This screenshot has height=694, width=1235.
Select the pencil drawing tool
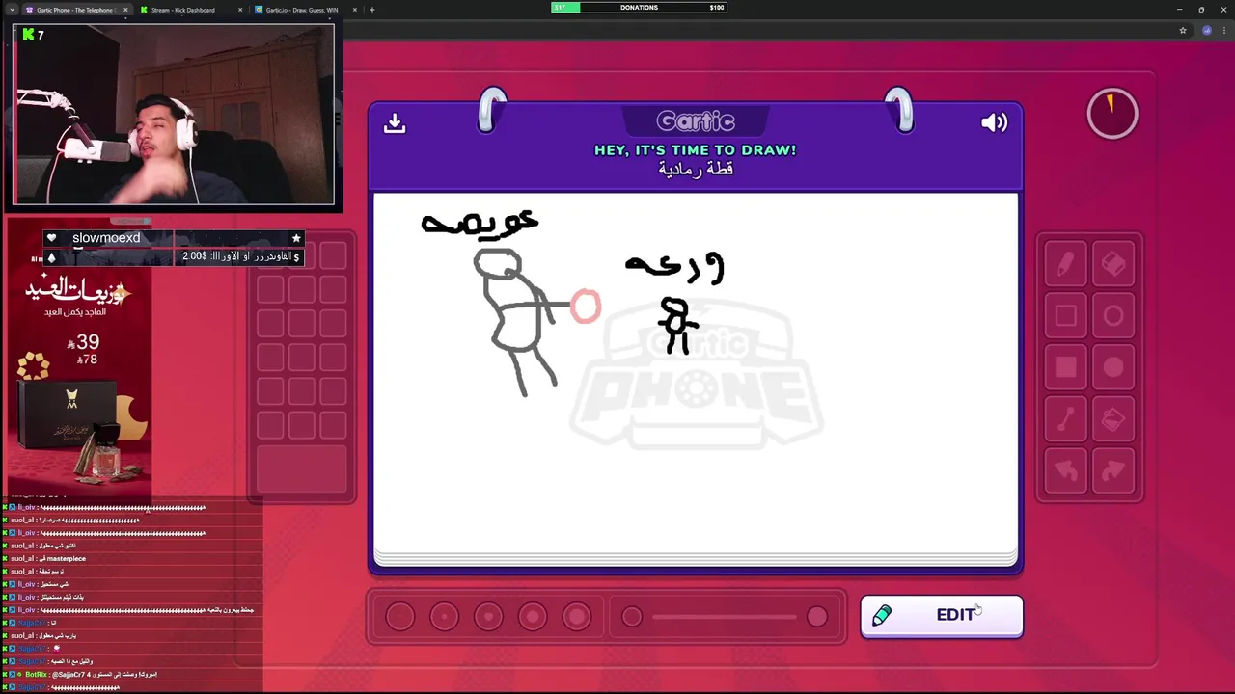pos(1066,264)
